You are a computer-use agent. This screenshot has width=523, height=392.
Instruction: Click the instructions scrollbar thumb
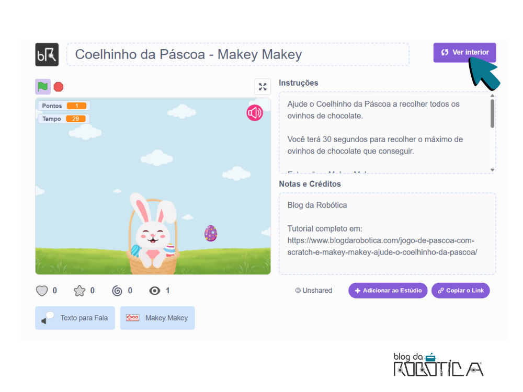click(x=492, y=113)
